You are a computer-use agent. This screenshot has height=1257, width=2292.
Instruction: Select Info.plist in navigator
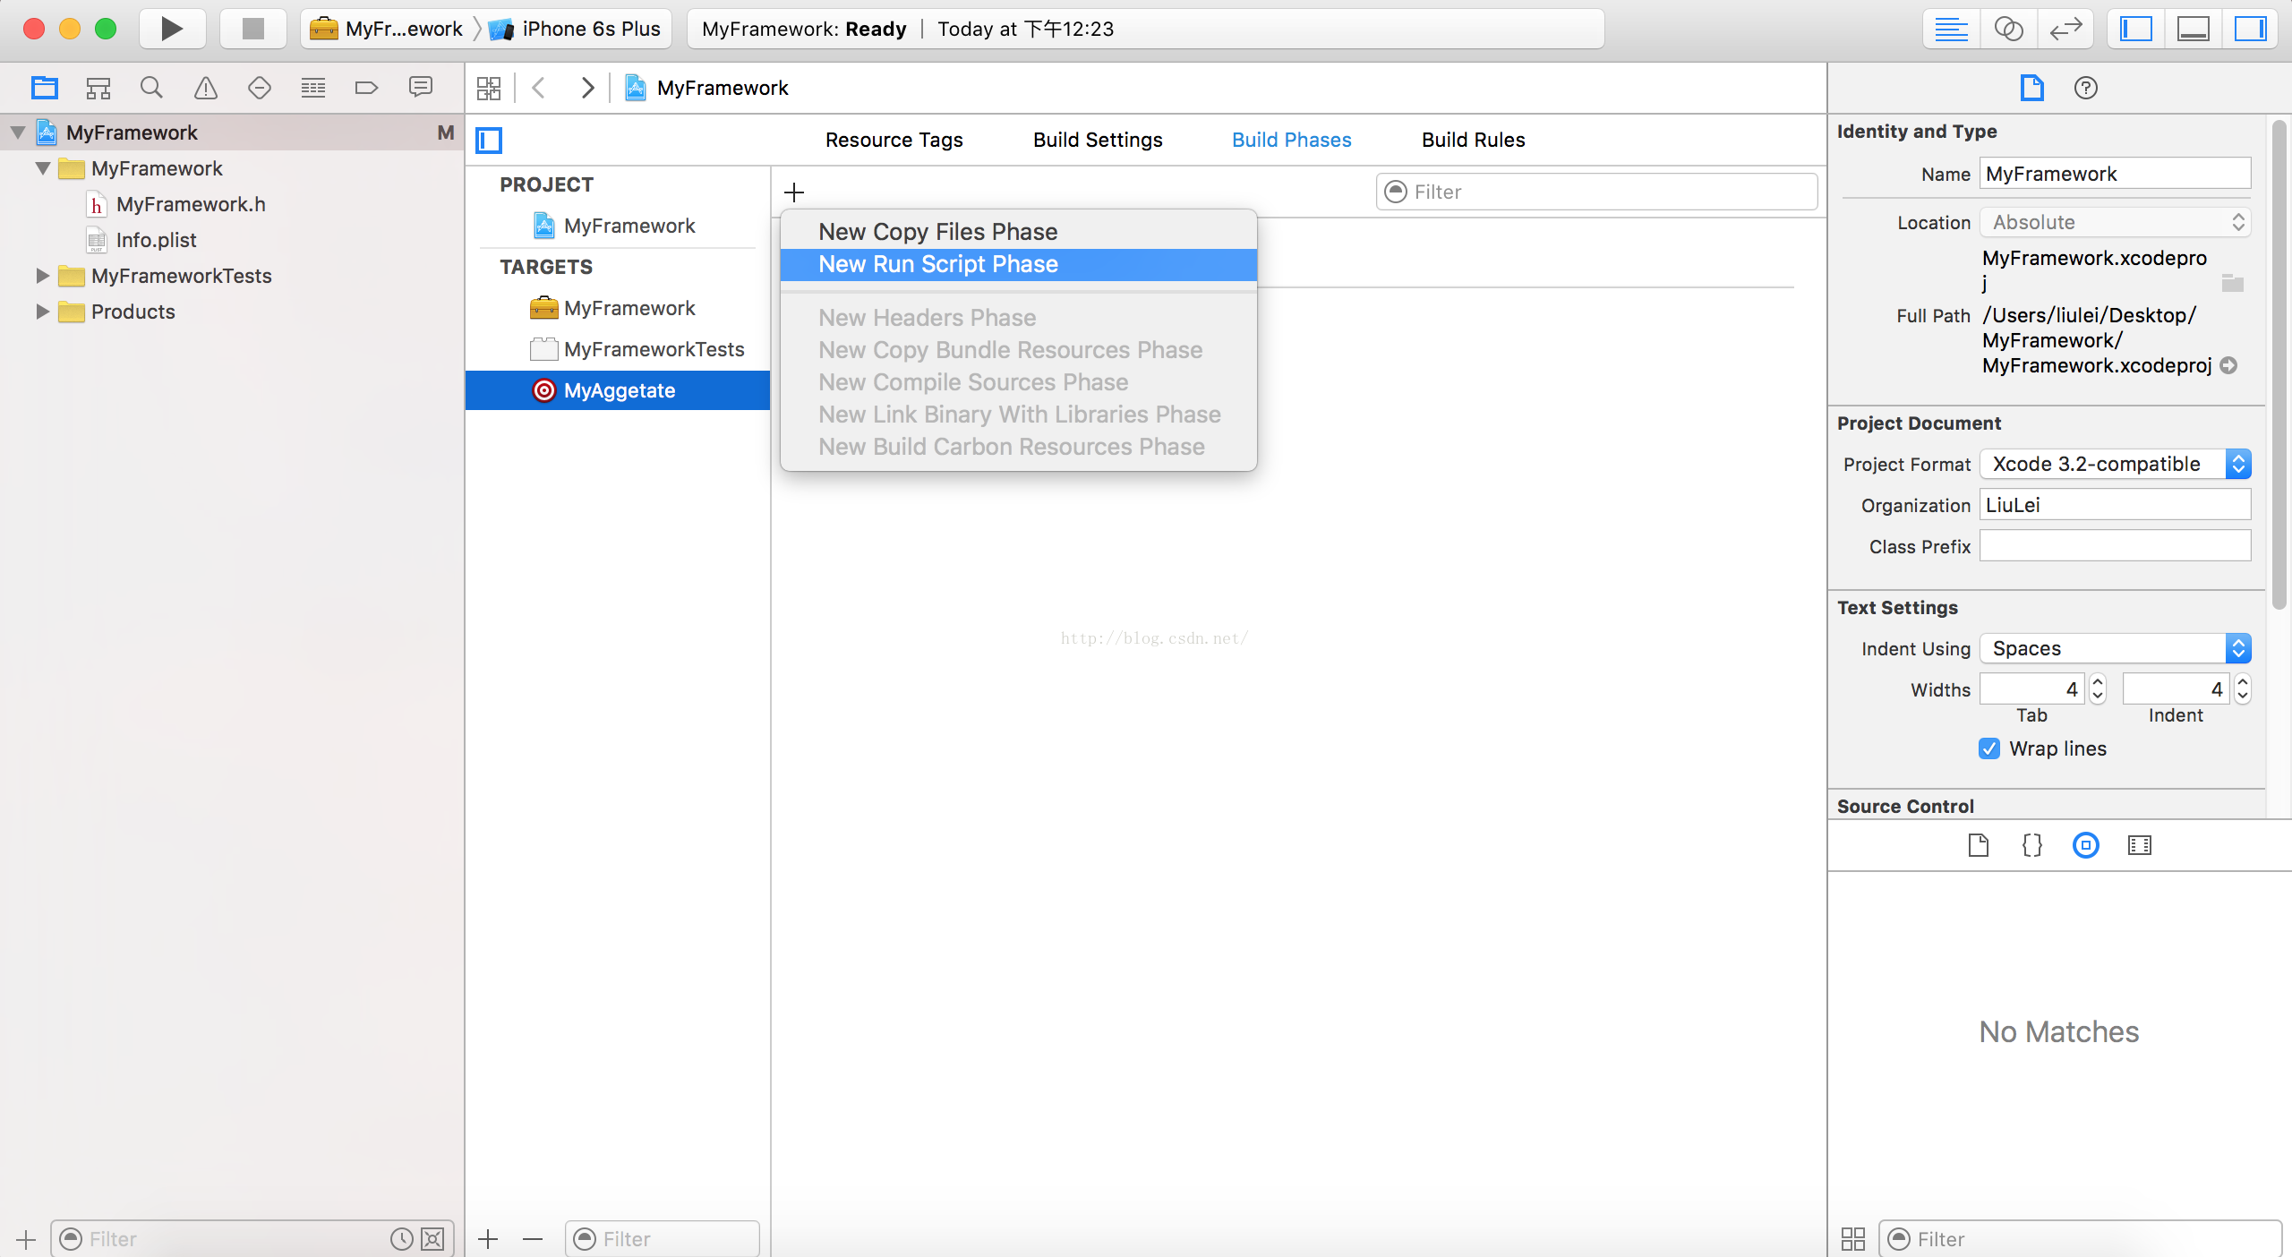click(156, 240)
